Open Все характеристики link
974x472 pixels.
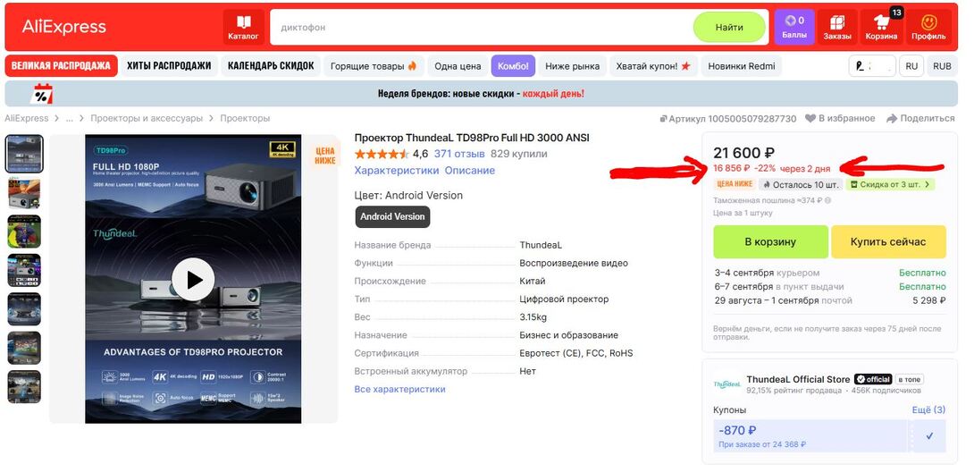coord(399,389)
